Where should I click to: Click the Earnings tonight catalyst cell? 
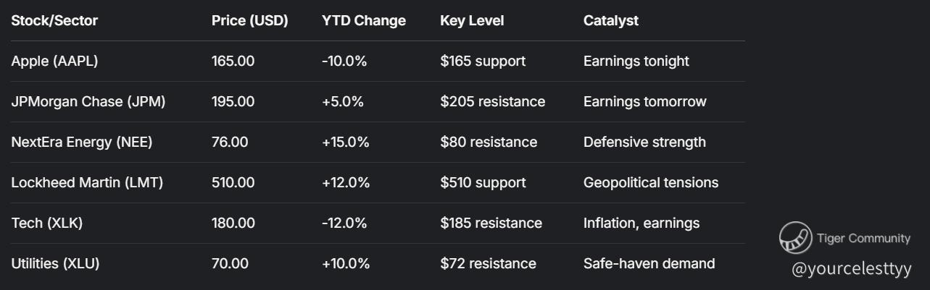click(x=636, y=61)
